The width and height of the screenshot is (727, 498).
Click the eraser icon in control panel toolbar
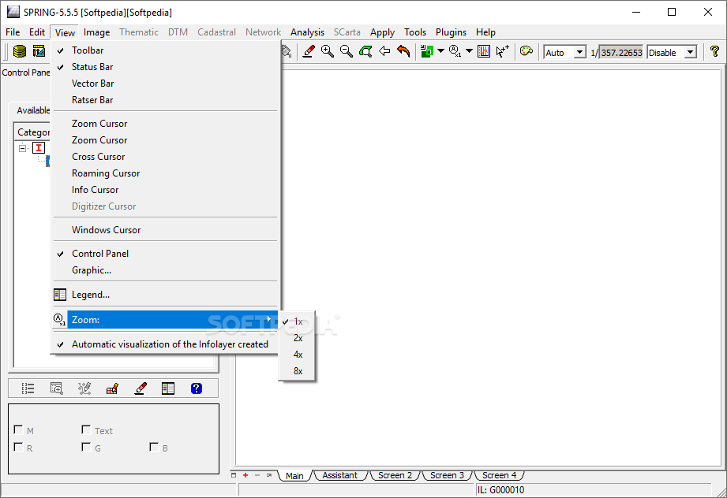[141, 388]
